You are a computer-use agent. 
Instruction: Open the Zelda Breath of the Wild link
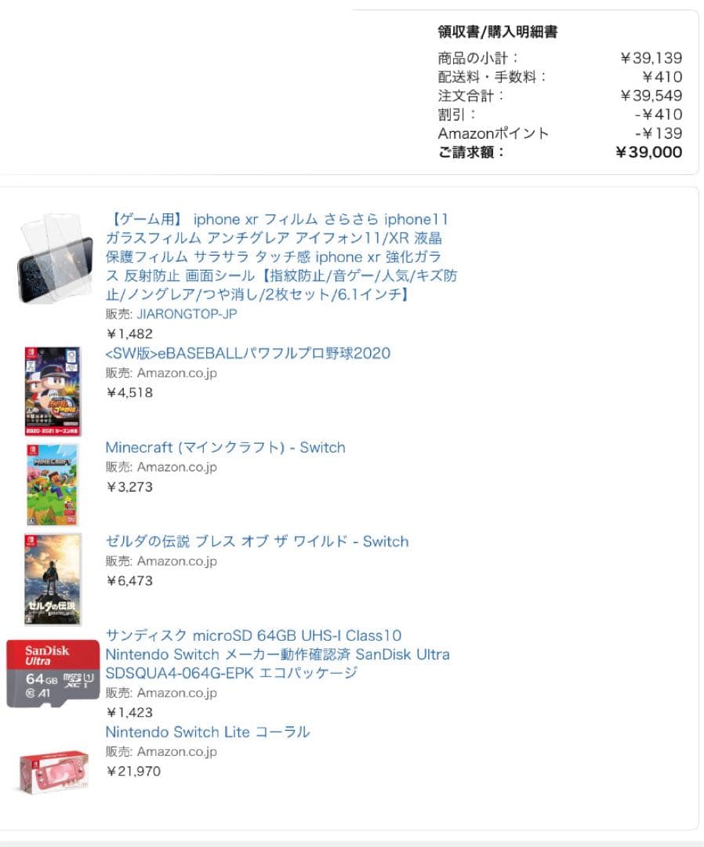click(x=257, y=541)
